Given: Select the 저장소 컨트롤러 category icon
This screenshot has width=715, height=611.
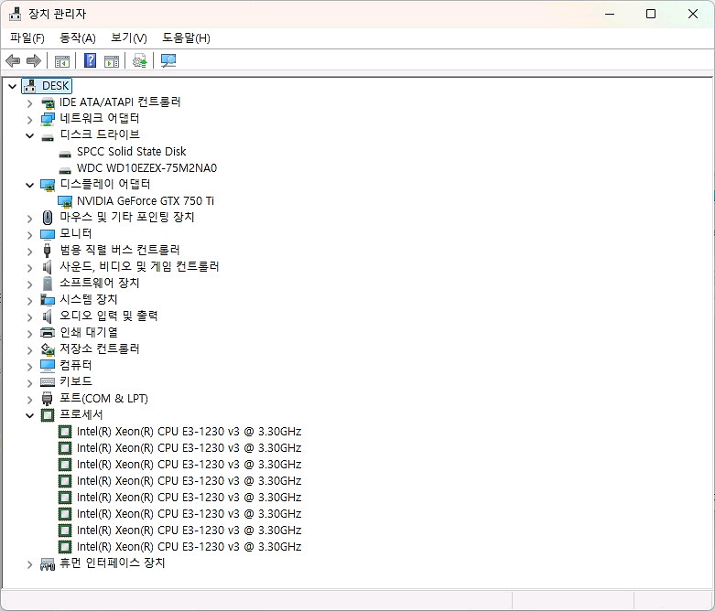Looking at the screenshot, I should click(x=48, y=349).
